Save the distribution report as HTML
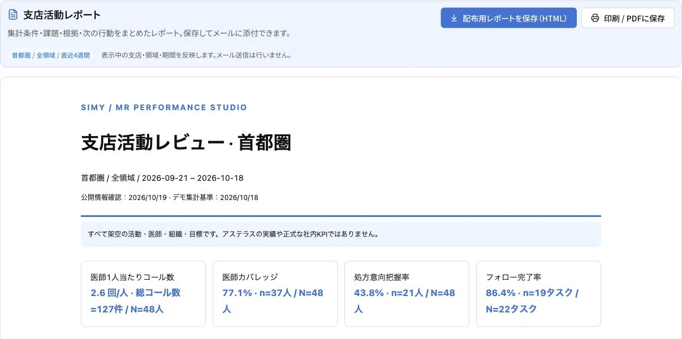682x339 pixels. [x=508, y=18]
